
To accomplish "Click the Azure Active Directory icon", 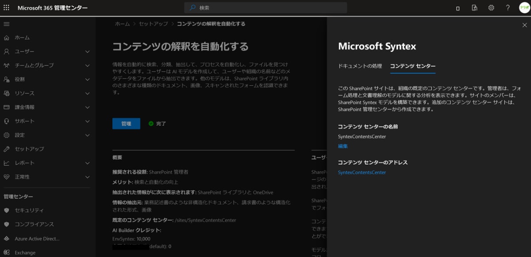I will click(x=6, y=238).
